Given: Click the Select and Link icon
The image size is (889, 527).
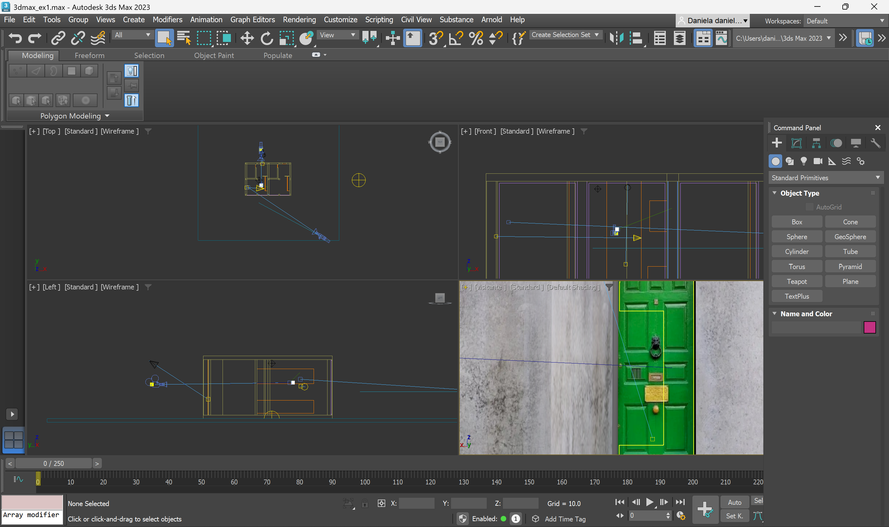Looking at the screenshot, I should tap(58, 38).
